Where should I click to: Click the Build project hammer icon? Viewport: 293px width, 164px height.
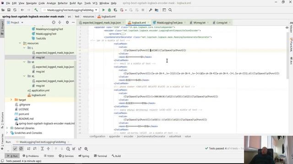click(36, 10)
